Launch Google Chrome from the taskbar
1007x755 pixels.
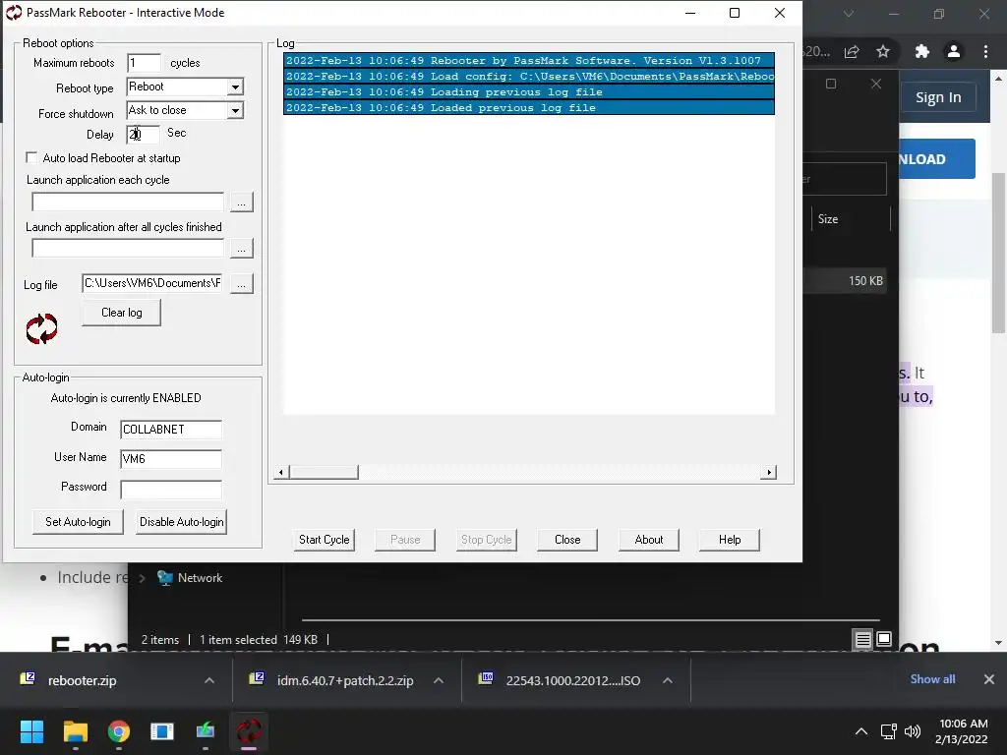coord(118,731)
